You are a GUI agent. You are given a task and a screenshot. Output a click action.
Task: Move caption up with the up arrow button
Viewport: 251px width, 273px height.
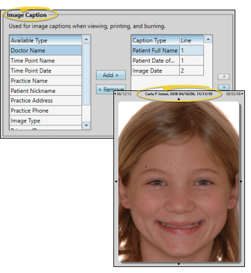pyautogui.click(x=223, y=77)
